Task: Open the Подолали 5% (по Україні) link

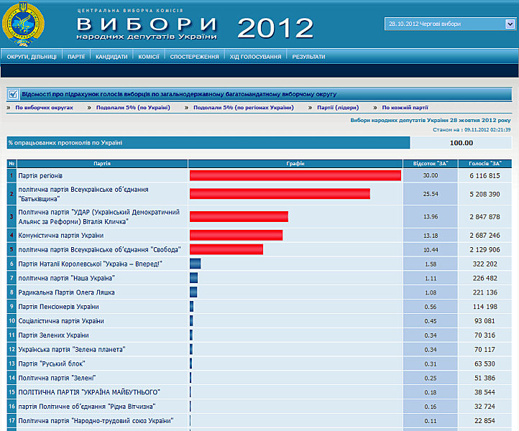Action: [133, 107]
